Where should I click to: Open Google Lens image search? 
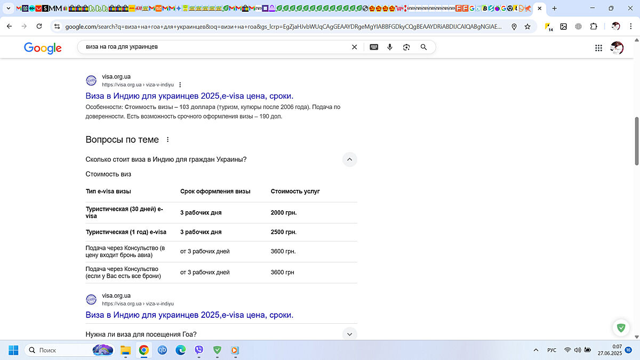(x=406, y=47)
